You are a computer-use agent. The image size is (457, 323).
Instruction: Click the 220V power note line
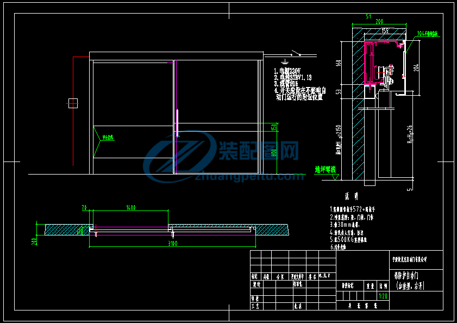[x=287, y=71]
